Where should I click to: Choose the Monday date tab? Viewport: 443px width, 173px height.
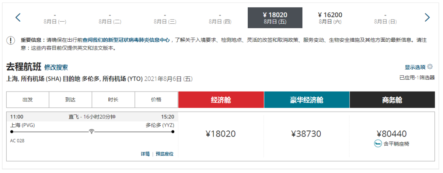(55, 18)
